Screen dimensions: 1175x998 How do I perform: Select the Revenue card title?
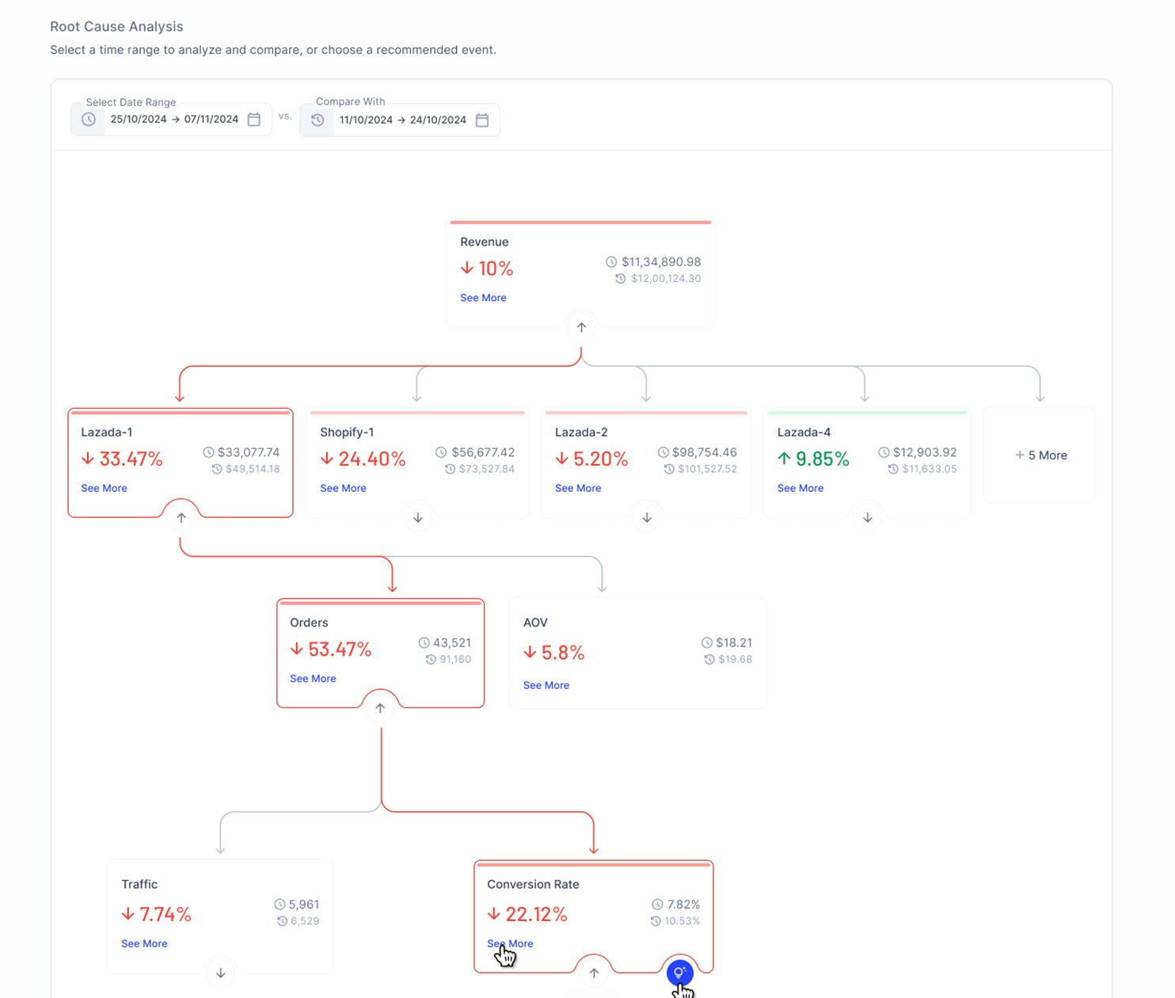(485, 242)
